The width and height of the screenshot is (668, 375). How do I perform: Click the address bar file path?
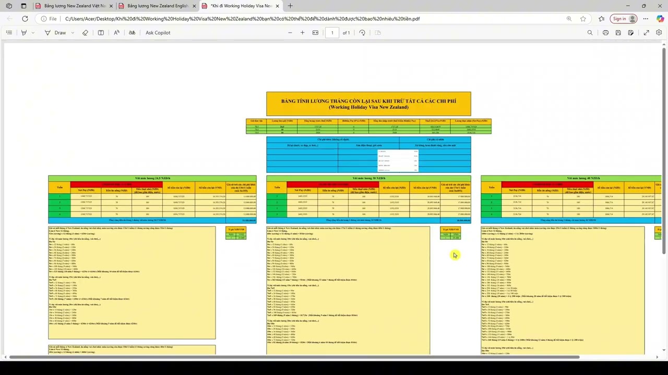pyautogui.click(x=242, y=19)
